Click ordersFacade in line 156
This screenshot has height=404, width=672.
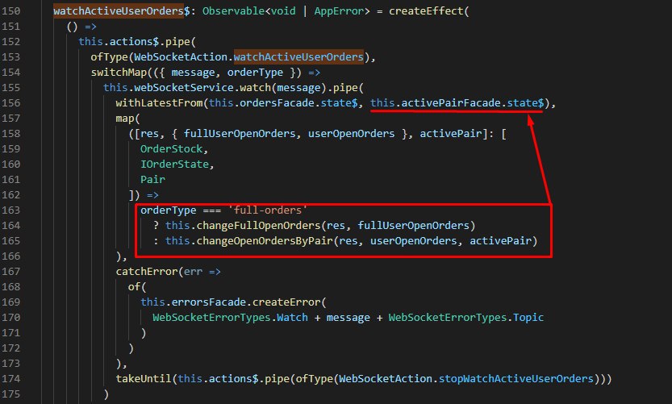277,103
